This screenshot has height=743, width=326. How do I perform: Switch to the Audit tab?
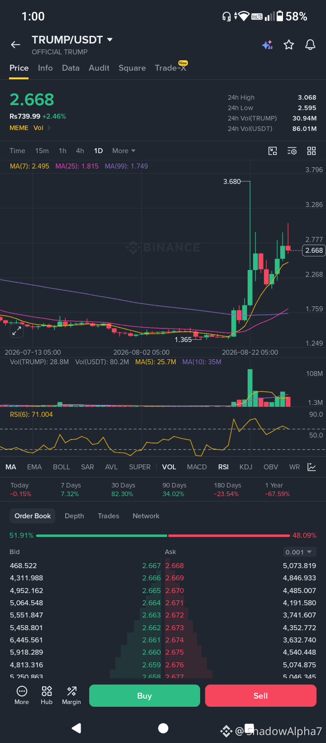(99, 68)
